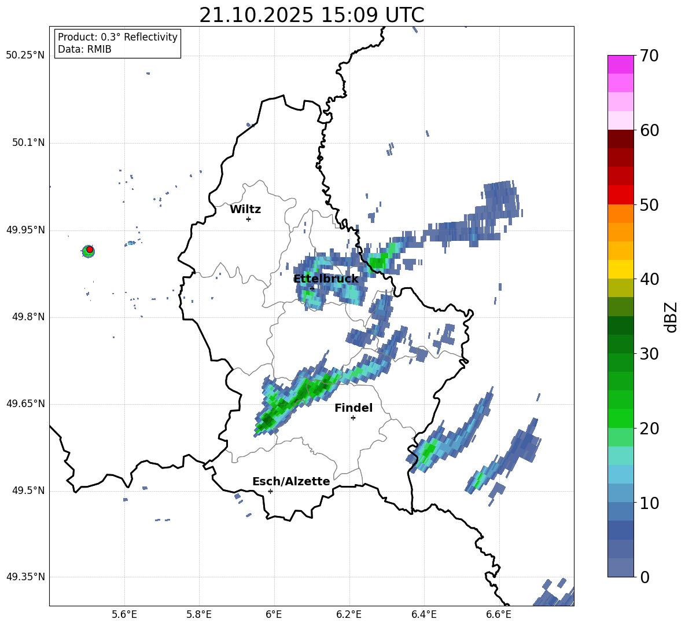Click the Ettelbruck city label
The image size is (685, 626).
click(x=326, y=279)
